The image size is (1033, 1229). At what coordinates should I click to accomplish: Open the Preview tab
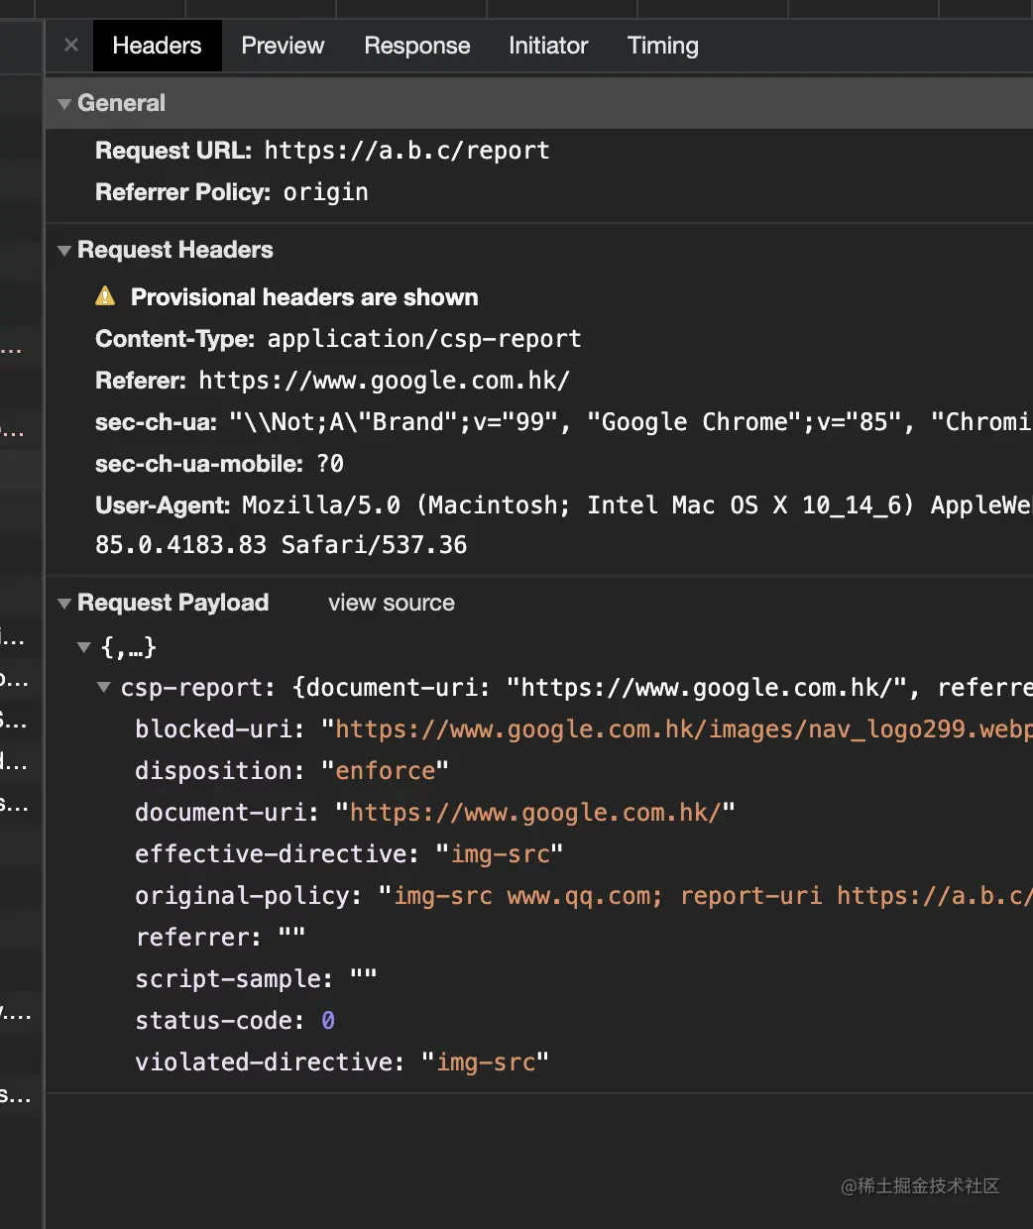(x=283, y=46)
